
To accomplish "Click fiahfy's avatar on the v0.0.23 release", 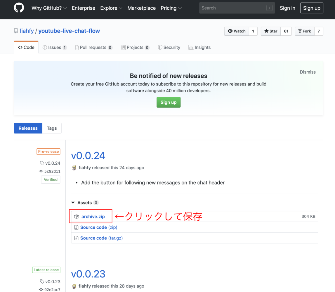I will 74,286.
